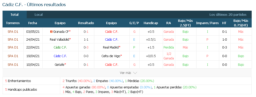
Task: Click the 0-1 result of 03/05/21 match
Action: click(x=86, y=32)
